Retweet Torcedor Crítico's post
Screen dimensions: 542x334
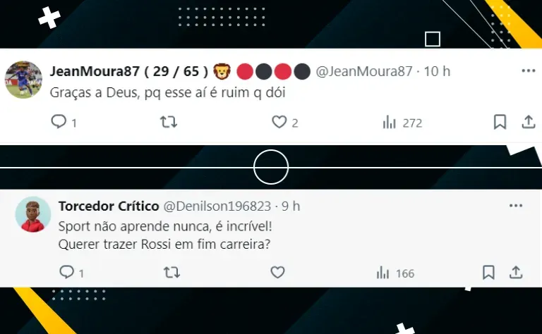coord(171,272)
